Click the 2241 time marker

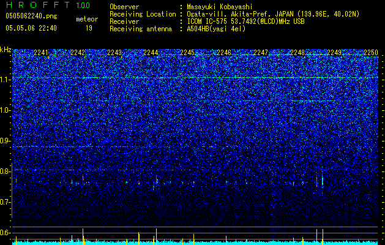(x=41, y=53)
